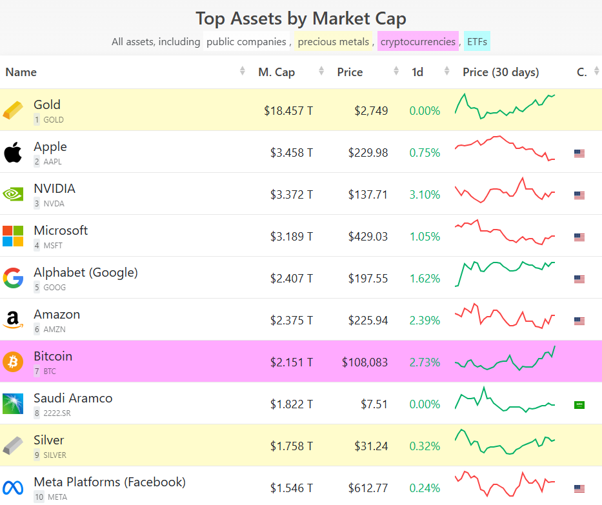Click the US flag in Amazon row

(579, 321)
